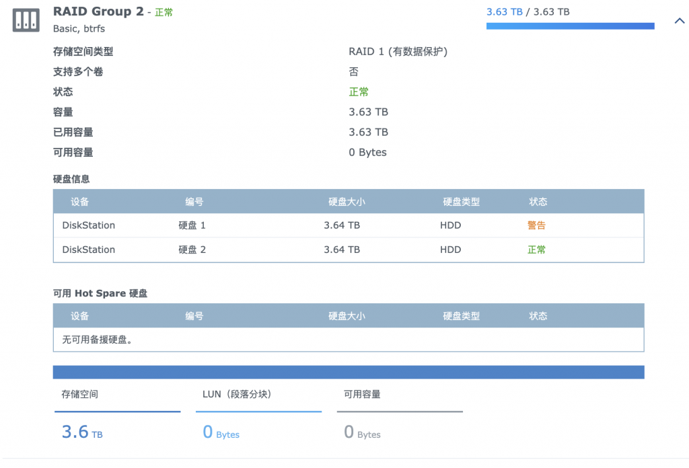Sort disk table by 设备 column
The width and height of the screenshot is (689, 468).
click(79, 202)
